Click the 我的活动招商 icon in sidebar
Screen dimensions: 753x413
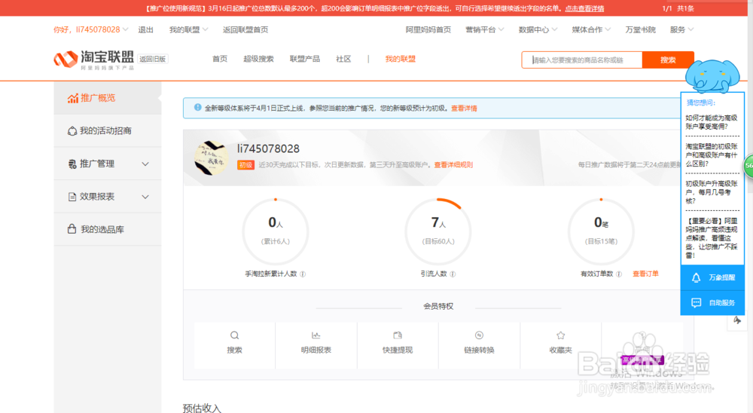click(x=72, y=131)
